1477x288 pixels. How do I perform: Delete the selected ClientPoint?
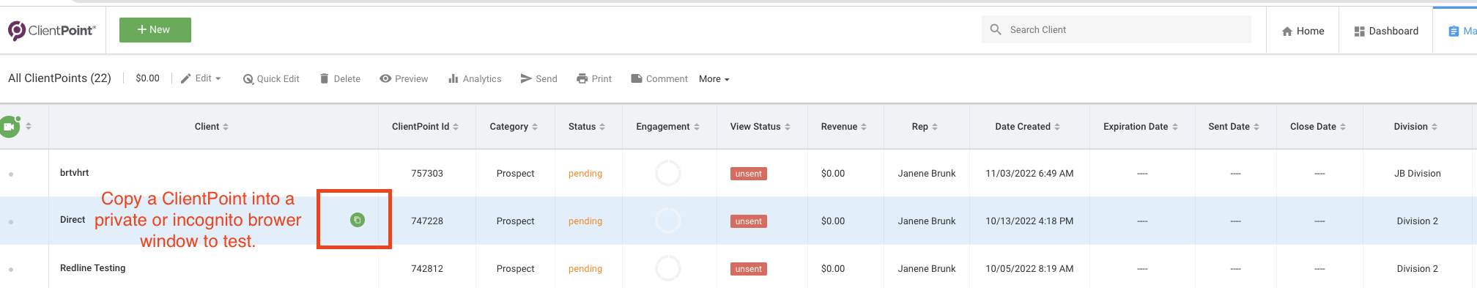[340, 78]
